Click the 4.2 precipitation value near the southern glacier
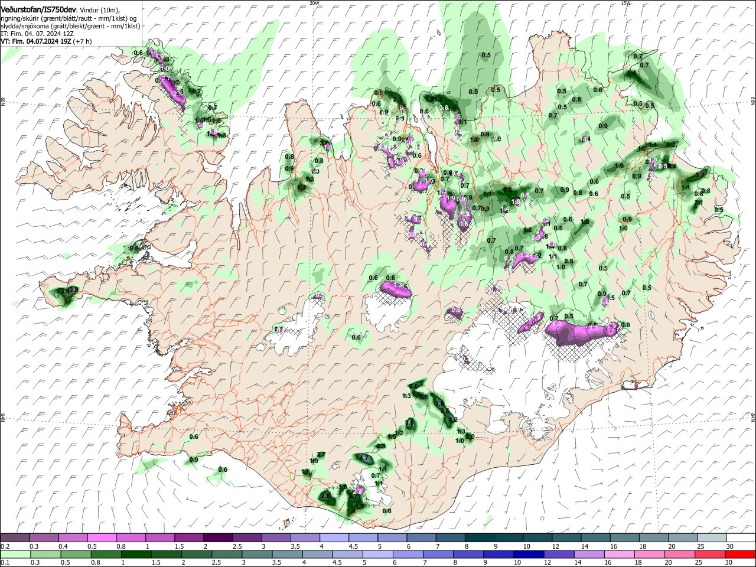The height and width of the screenshot is (567, 756). tap(454, 419)
